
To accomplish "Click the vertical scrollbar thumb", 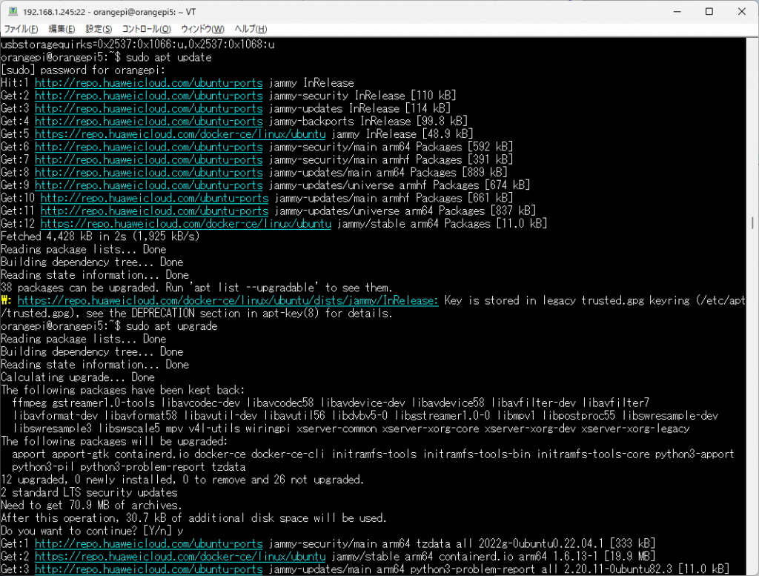I will 752,222.
